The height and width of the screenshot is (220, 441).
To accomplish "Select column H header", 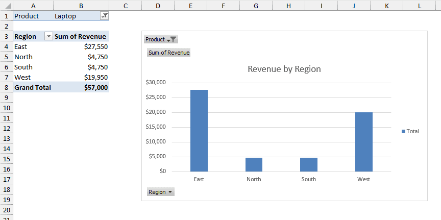I will click(288, 6).
